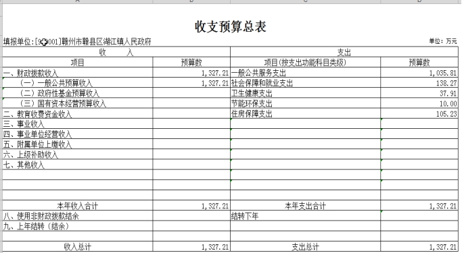462x253 pixels.
Task: Select the title cell 收支预算总表
Action: pyautogui.click(x=231, y=26)
